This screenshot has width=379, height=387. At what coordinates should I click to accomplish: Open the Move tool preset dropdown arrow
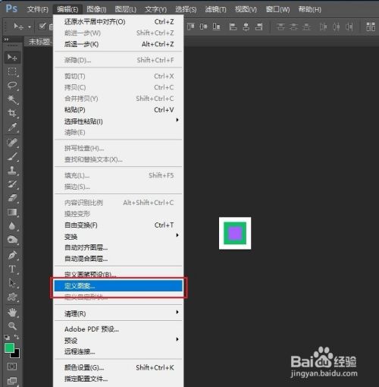(30, 27)
